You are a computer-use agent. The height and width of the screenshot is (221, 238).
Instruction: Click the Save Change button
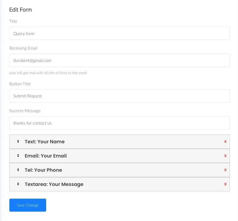pyautogui.click(x=28, y=205)
